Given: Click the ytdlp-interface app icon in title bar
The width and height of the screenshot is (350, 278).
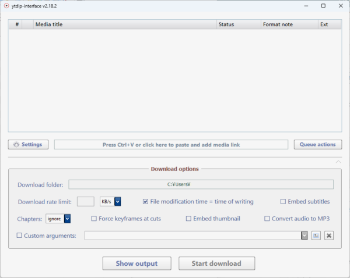Looking at the screenshot, I should click(6, 6).
